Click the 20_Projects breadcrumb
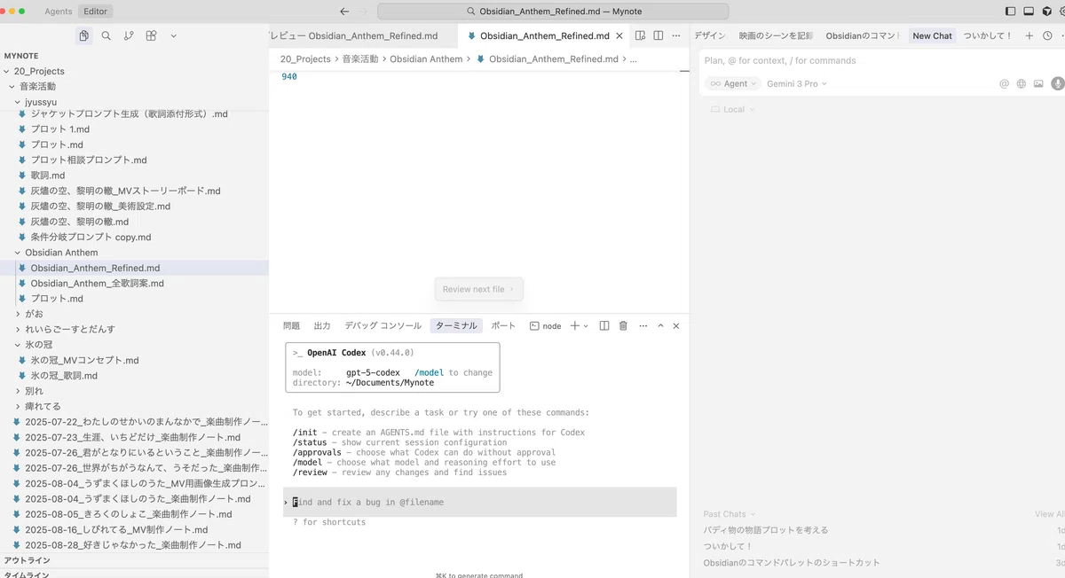 coord(305,59)
